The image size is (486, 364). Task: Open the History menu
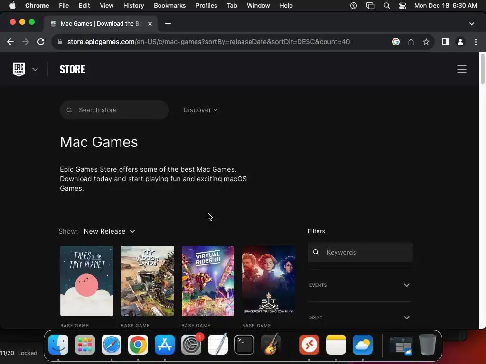133,6
